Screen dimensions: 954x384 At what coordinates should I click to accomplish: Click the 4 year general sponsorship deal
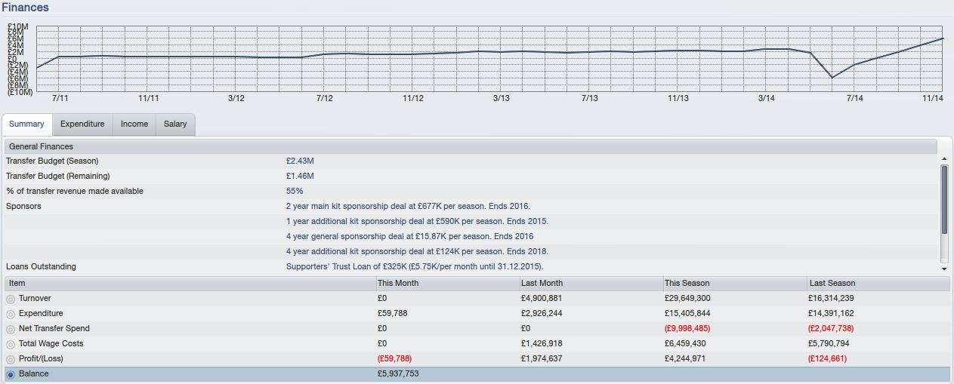click(x=409, y=236)
